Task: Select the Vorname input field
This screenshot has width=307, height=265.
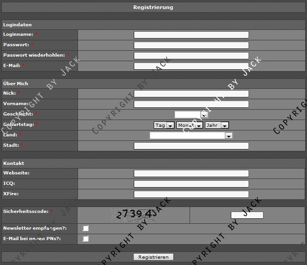Action: (x=191, y=104)
